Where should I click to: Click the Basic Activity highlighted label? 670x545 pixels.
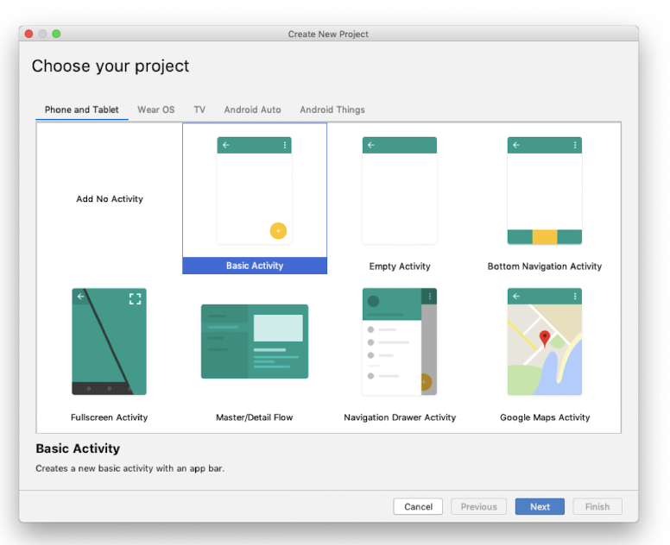255,266
